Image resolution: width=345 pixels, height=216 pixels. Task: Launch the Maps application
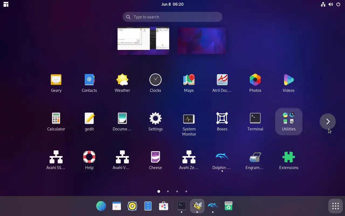click(x=189, y=83)
